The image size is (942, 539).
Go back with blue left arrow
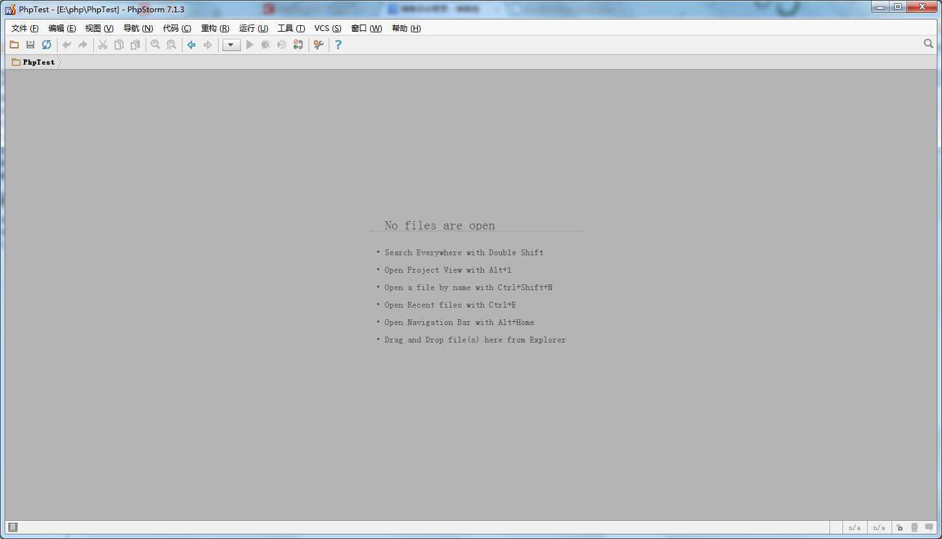click(x=192, y=45)
